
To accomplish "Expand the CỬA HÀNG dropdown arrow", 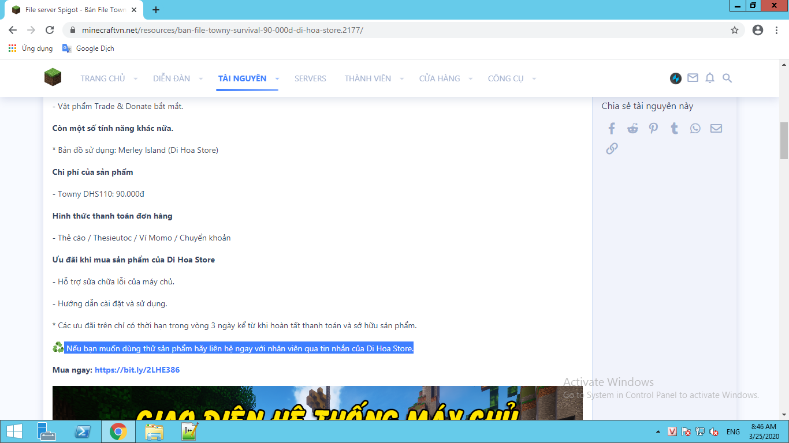I will 471,78.
